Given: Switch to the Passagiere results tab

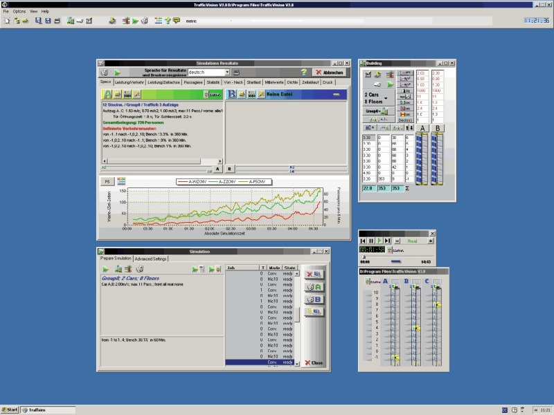Looking at the screenshot, I should click(193, 82).
